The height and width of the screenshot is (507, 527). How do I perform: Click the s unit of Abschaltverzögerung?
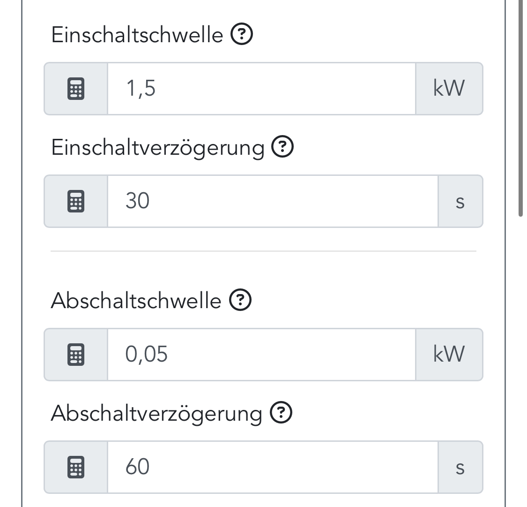click(x=460, y=467)
